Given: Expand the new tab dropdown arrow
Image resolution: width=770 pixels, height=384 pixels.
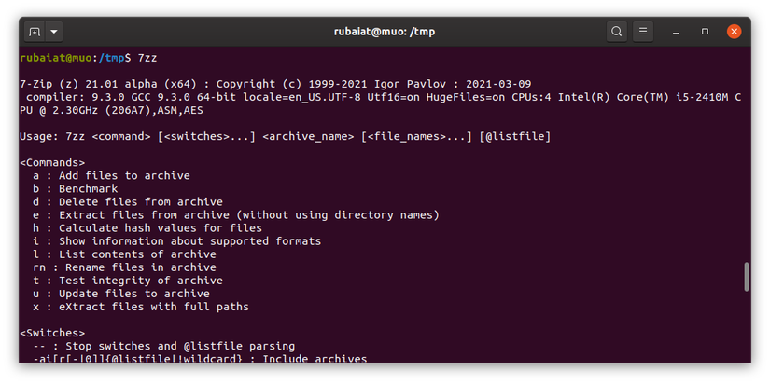Looking at the screenshot, I should click(x=54, y=32).
